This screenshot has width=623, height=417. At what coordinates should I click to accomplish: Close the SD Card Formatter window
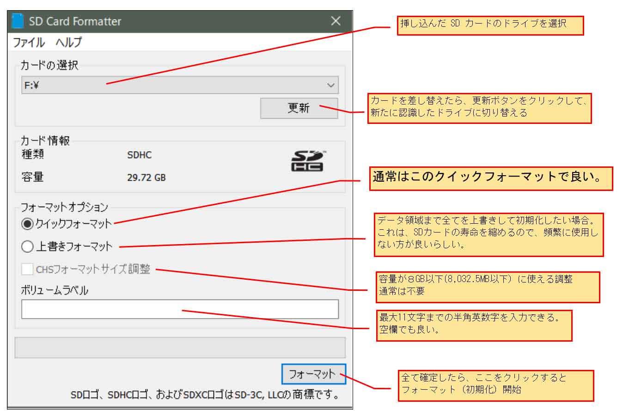pyautogui.click(x=336, y=21)
